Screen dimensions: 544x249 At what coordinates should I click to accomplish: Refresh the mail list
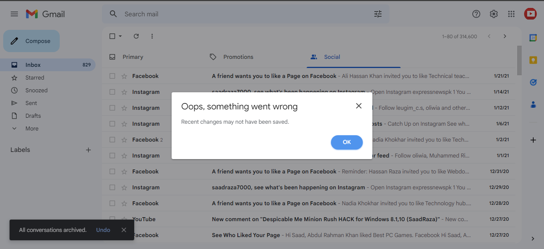tap(136, 36)
